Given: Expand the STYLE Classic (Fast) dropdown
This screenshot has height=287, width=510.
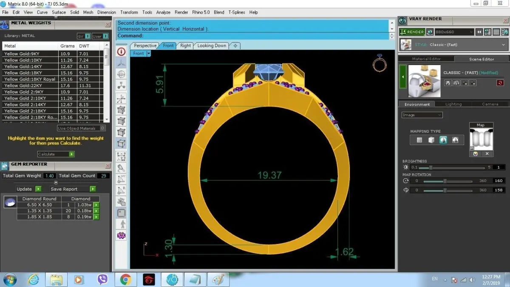Looking at the screenshot, I should [454, 45].
